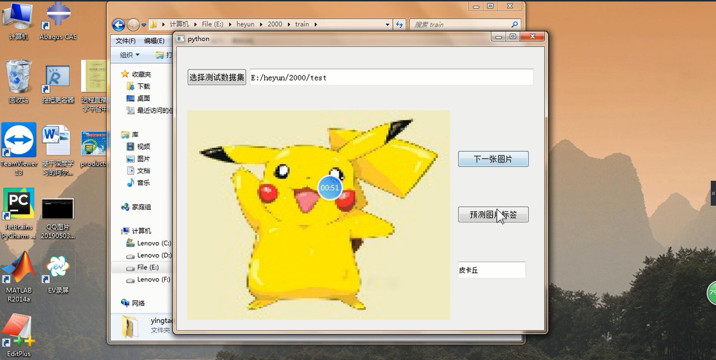
Task: Select 最近访问的位置 in navigation pane
Action: (x=149, y=110)
